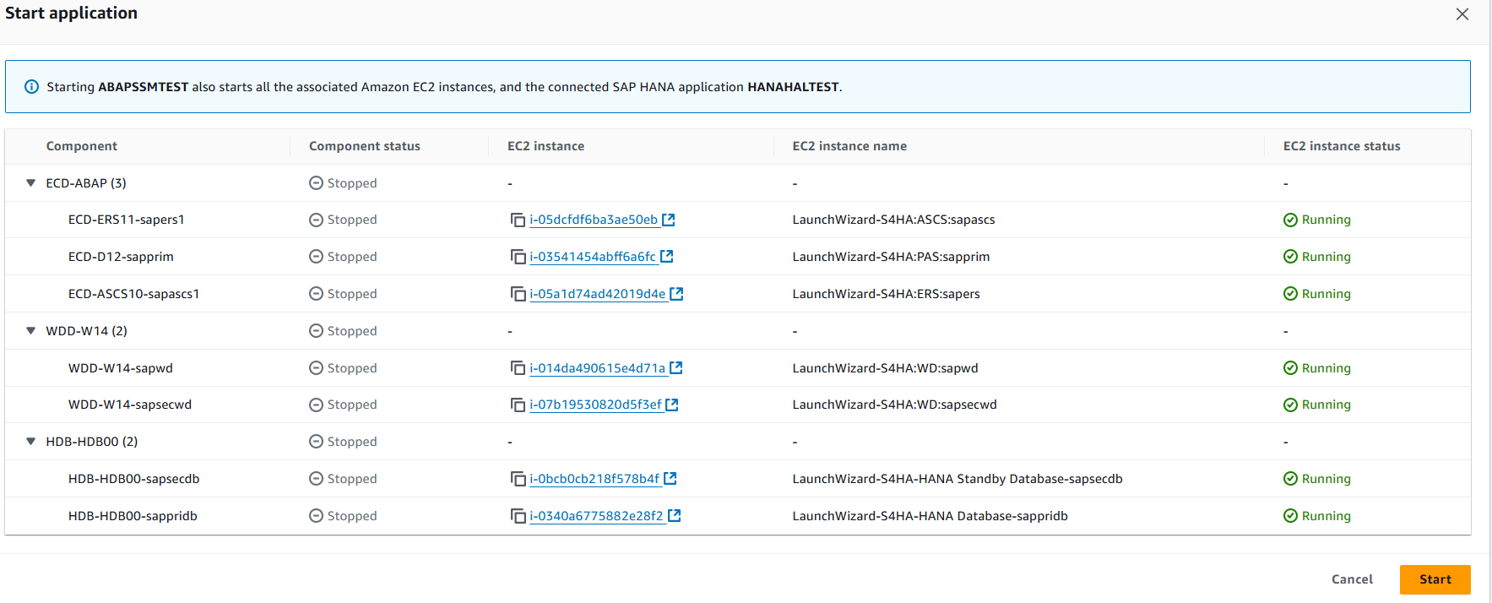The height and width of the screenshot is (603, 1492).
Task: Open instance link i-03541454abff6a6fc
Action: pos(593,257)
